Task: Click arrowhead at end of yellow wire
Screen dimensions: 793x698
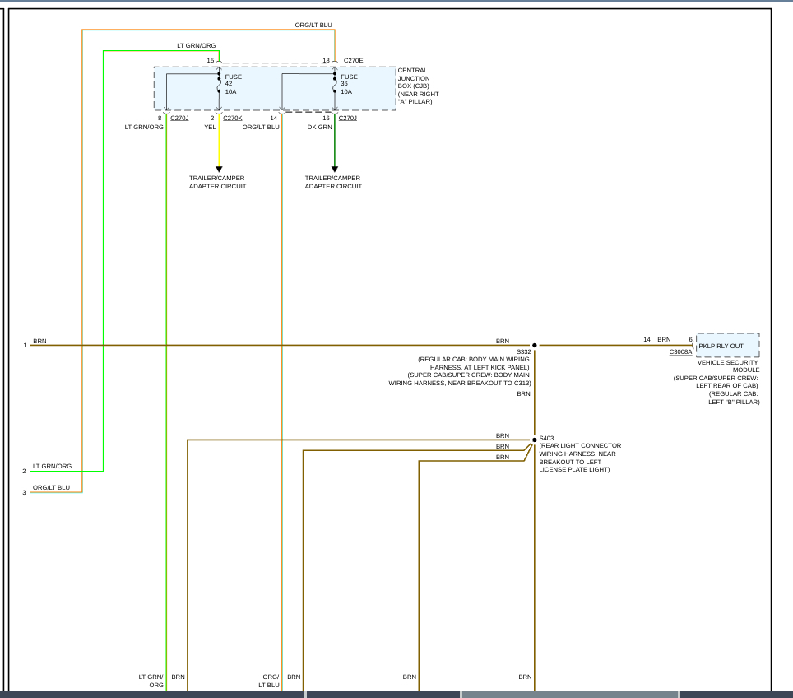Action: point(219,169)
